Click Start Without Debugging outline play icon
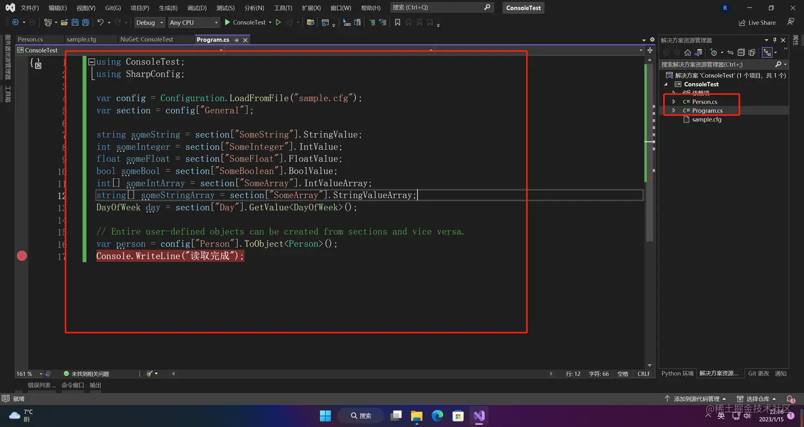 click(278, 22)
